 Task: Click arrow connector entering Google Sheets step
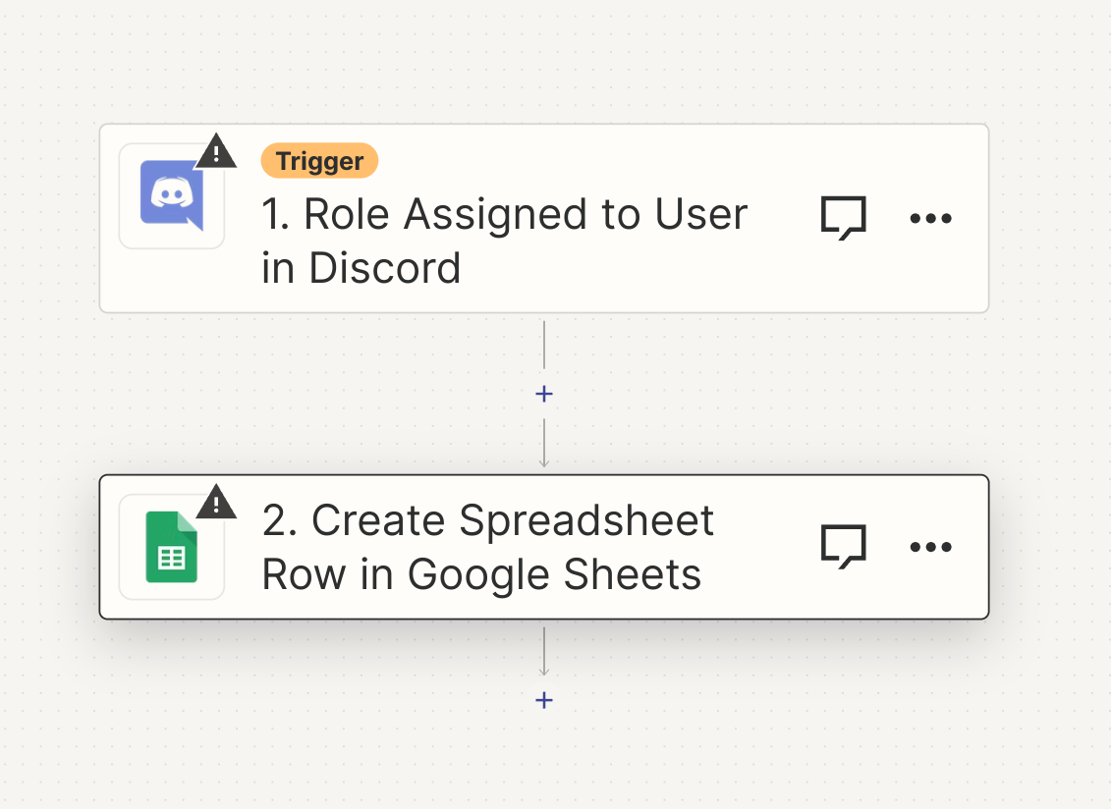click(544, 447)
